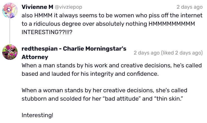The width and height of the screenshot is (207, 123).
Task: Visit the @vivziepop handle link
Action: click(x=68, y=7)
